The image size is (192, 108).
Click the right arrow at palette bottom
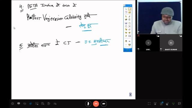click(130, 50)
